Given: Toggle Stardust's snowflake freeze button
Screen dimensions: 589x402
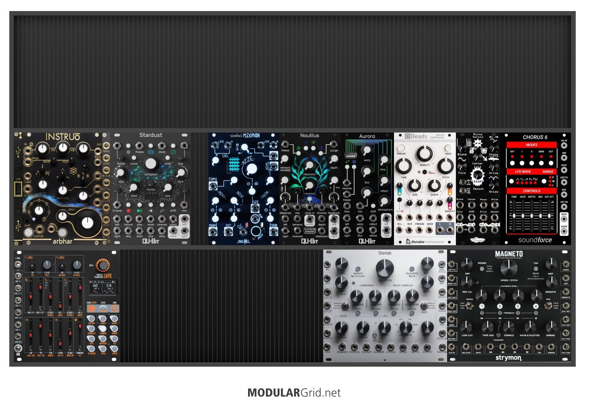Looking at the screenshot, I should pyautogui.click(x=128, y=145).
